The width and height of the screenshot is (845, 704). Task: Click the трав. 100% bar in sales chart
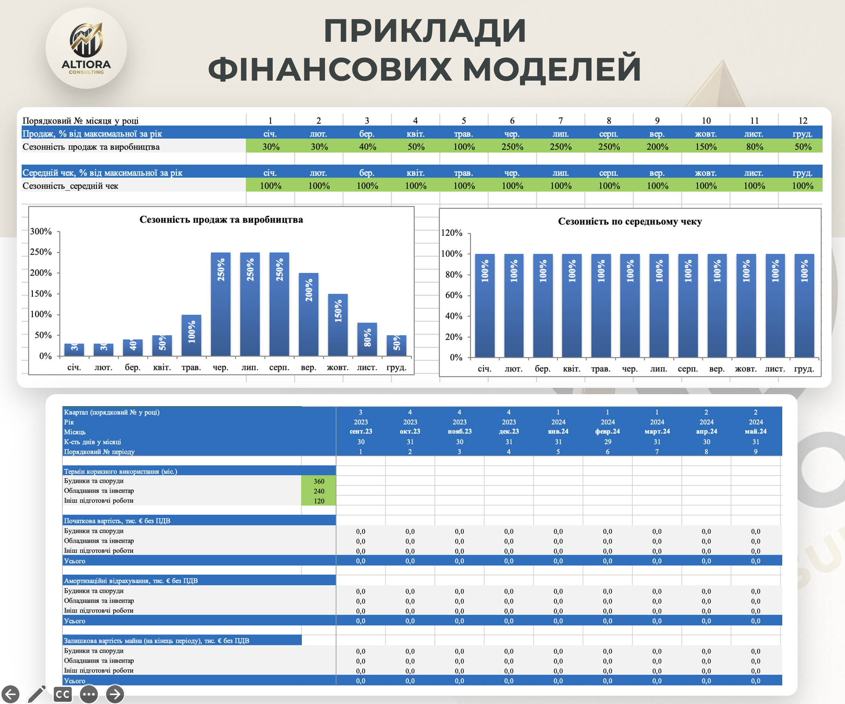pos(192,335)
